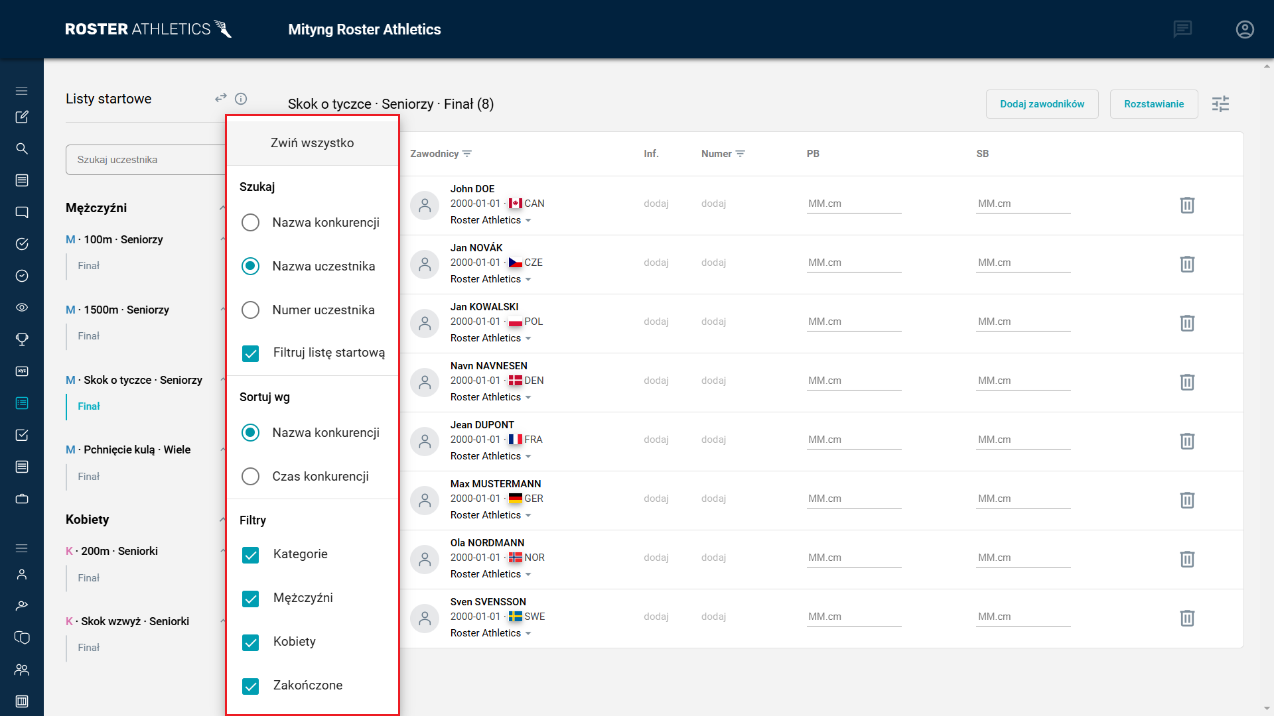This screenshot has height=716, width=1274.
Task: Delete John DOE with trash icon
Action: [x=1187, y=206]
